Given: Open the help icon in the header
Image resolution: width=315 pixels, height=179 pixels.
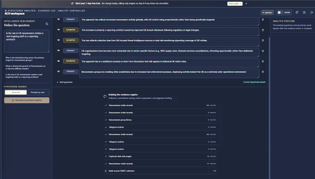Looking at the screenshot, I should tap(304, 12).
